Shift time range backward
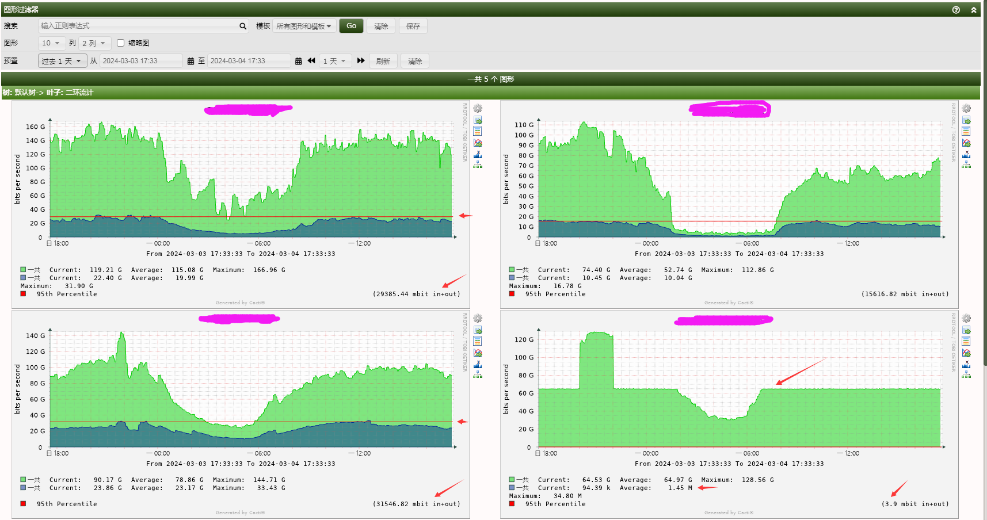 click(x=311, y=60)
